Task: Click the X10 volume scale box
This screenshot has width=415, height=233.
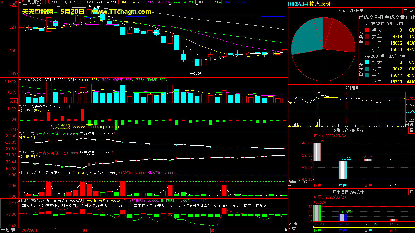Action: [14, 101]
